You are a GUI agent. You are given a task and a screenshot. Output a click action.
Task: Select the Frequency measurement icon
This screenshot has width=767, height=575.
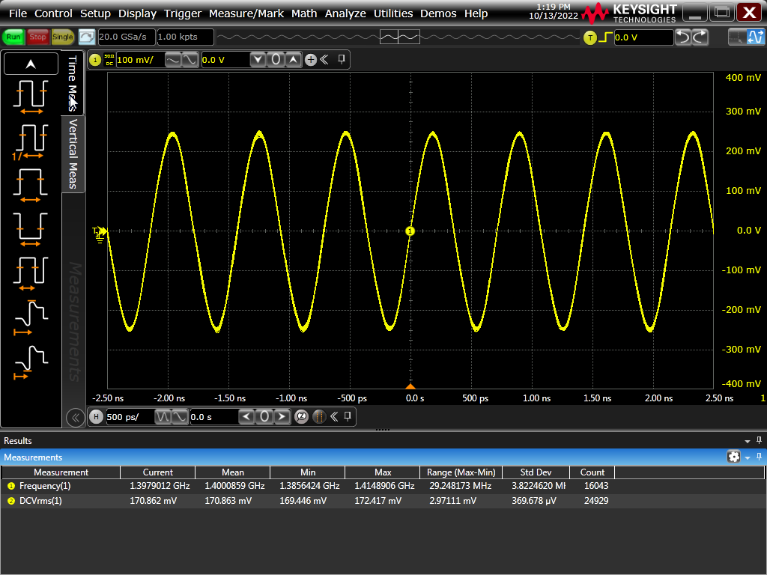pyautogui.click(x=31, y=140)
